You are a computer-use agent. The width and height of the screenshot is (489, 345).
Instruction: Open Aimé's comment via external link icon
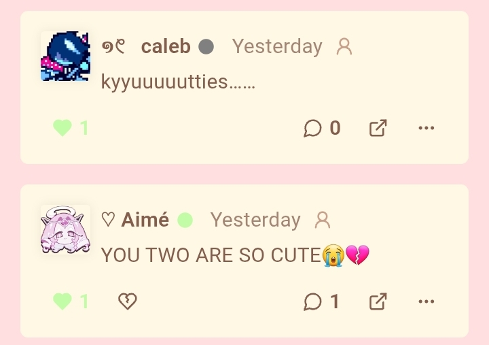tap(378, 301)
